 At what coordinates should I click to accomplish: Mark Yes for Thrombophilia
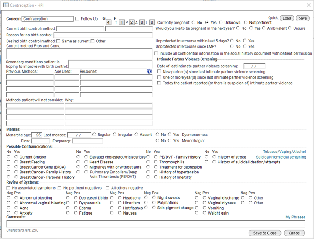pyautogui.click(x=156, y=162)
